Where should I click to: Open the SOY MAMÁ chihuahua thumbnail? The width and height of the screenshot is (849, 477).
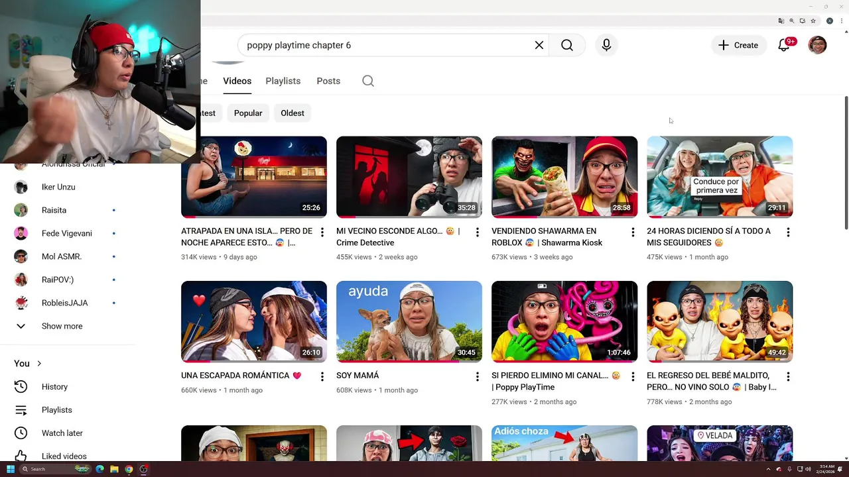click(409, 321)
